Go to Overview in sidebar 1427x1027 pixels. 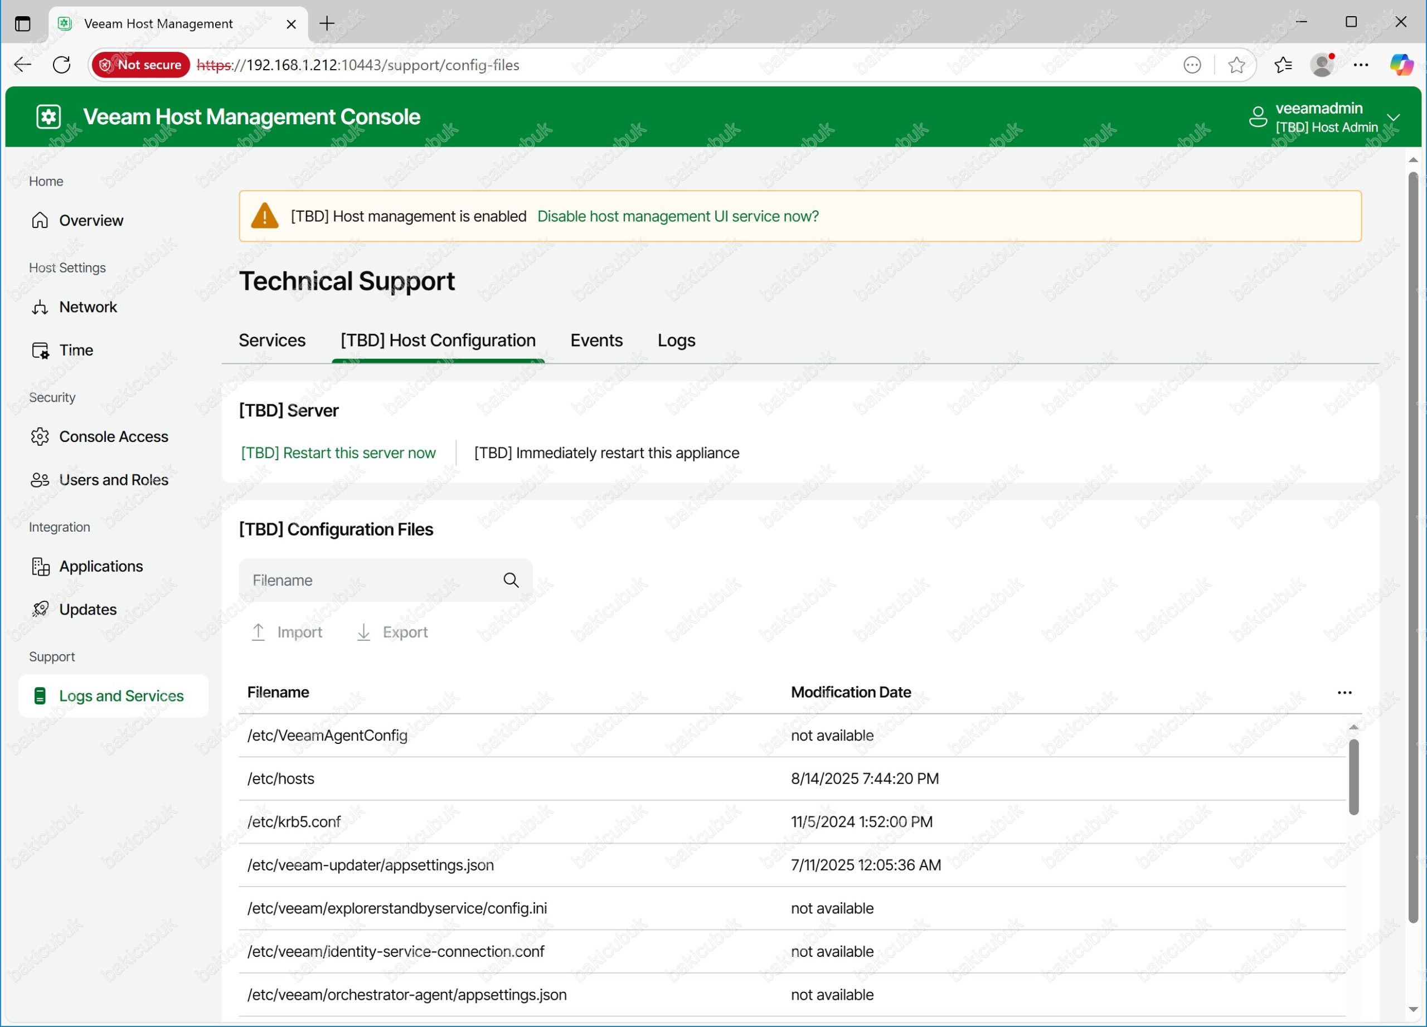tap(91, 220)
